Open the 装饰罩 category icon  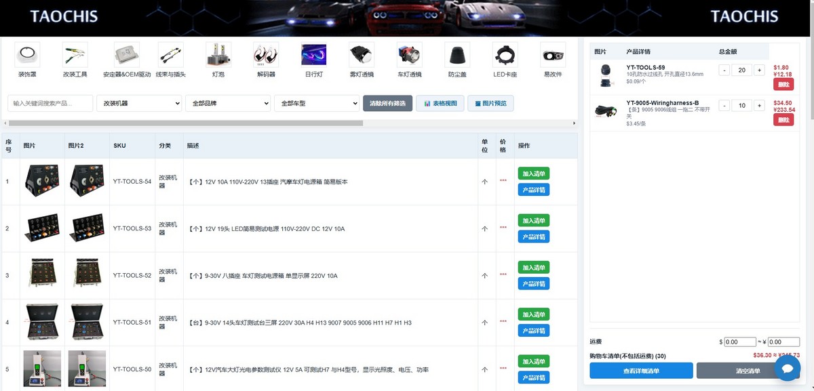[27, 54]
